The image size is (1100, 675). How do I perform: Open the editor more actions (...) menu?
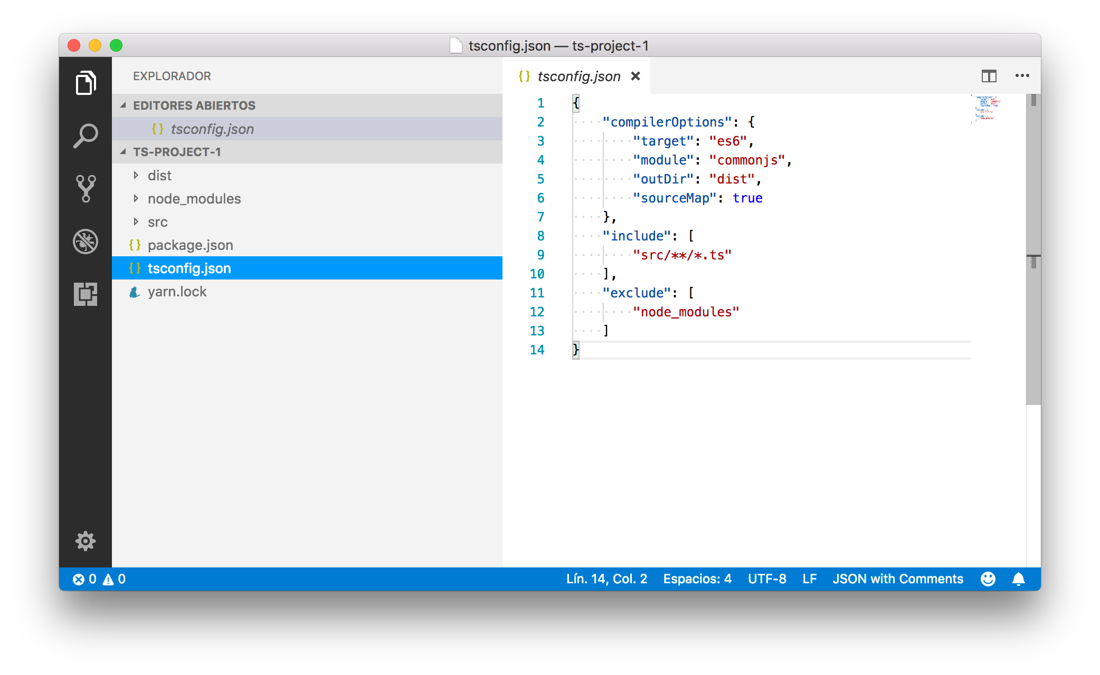click(x=1022, y=76)
